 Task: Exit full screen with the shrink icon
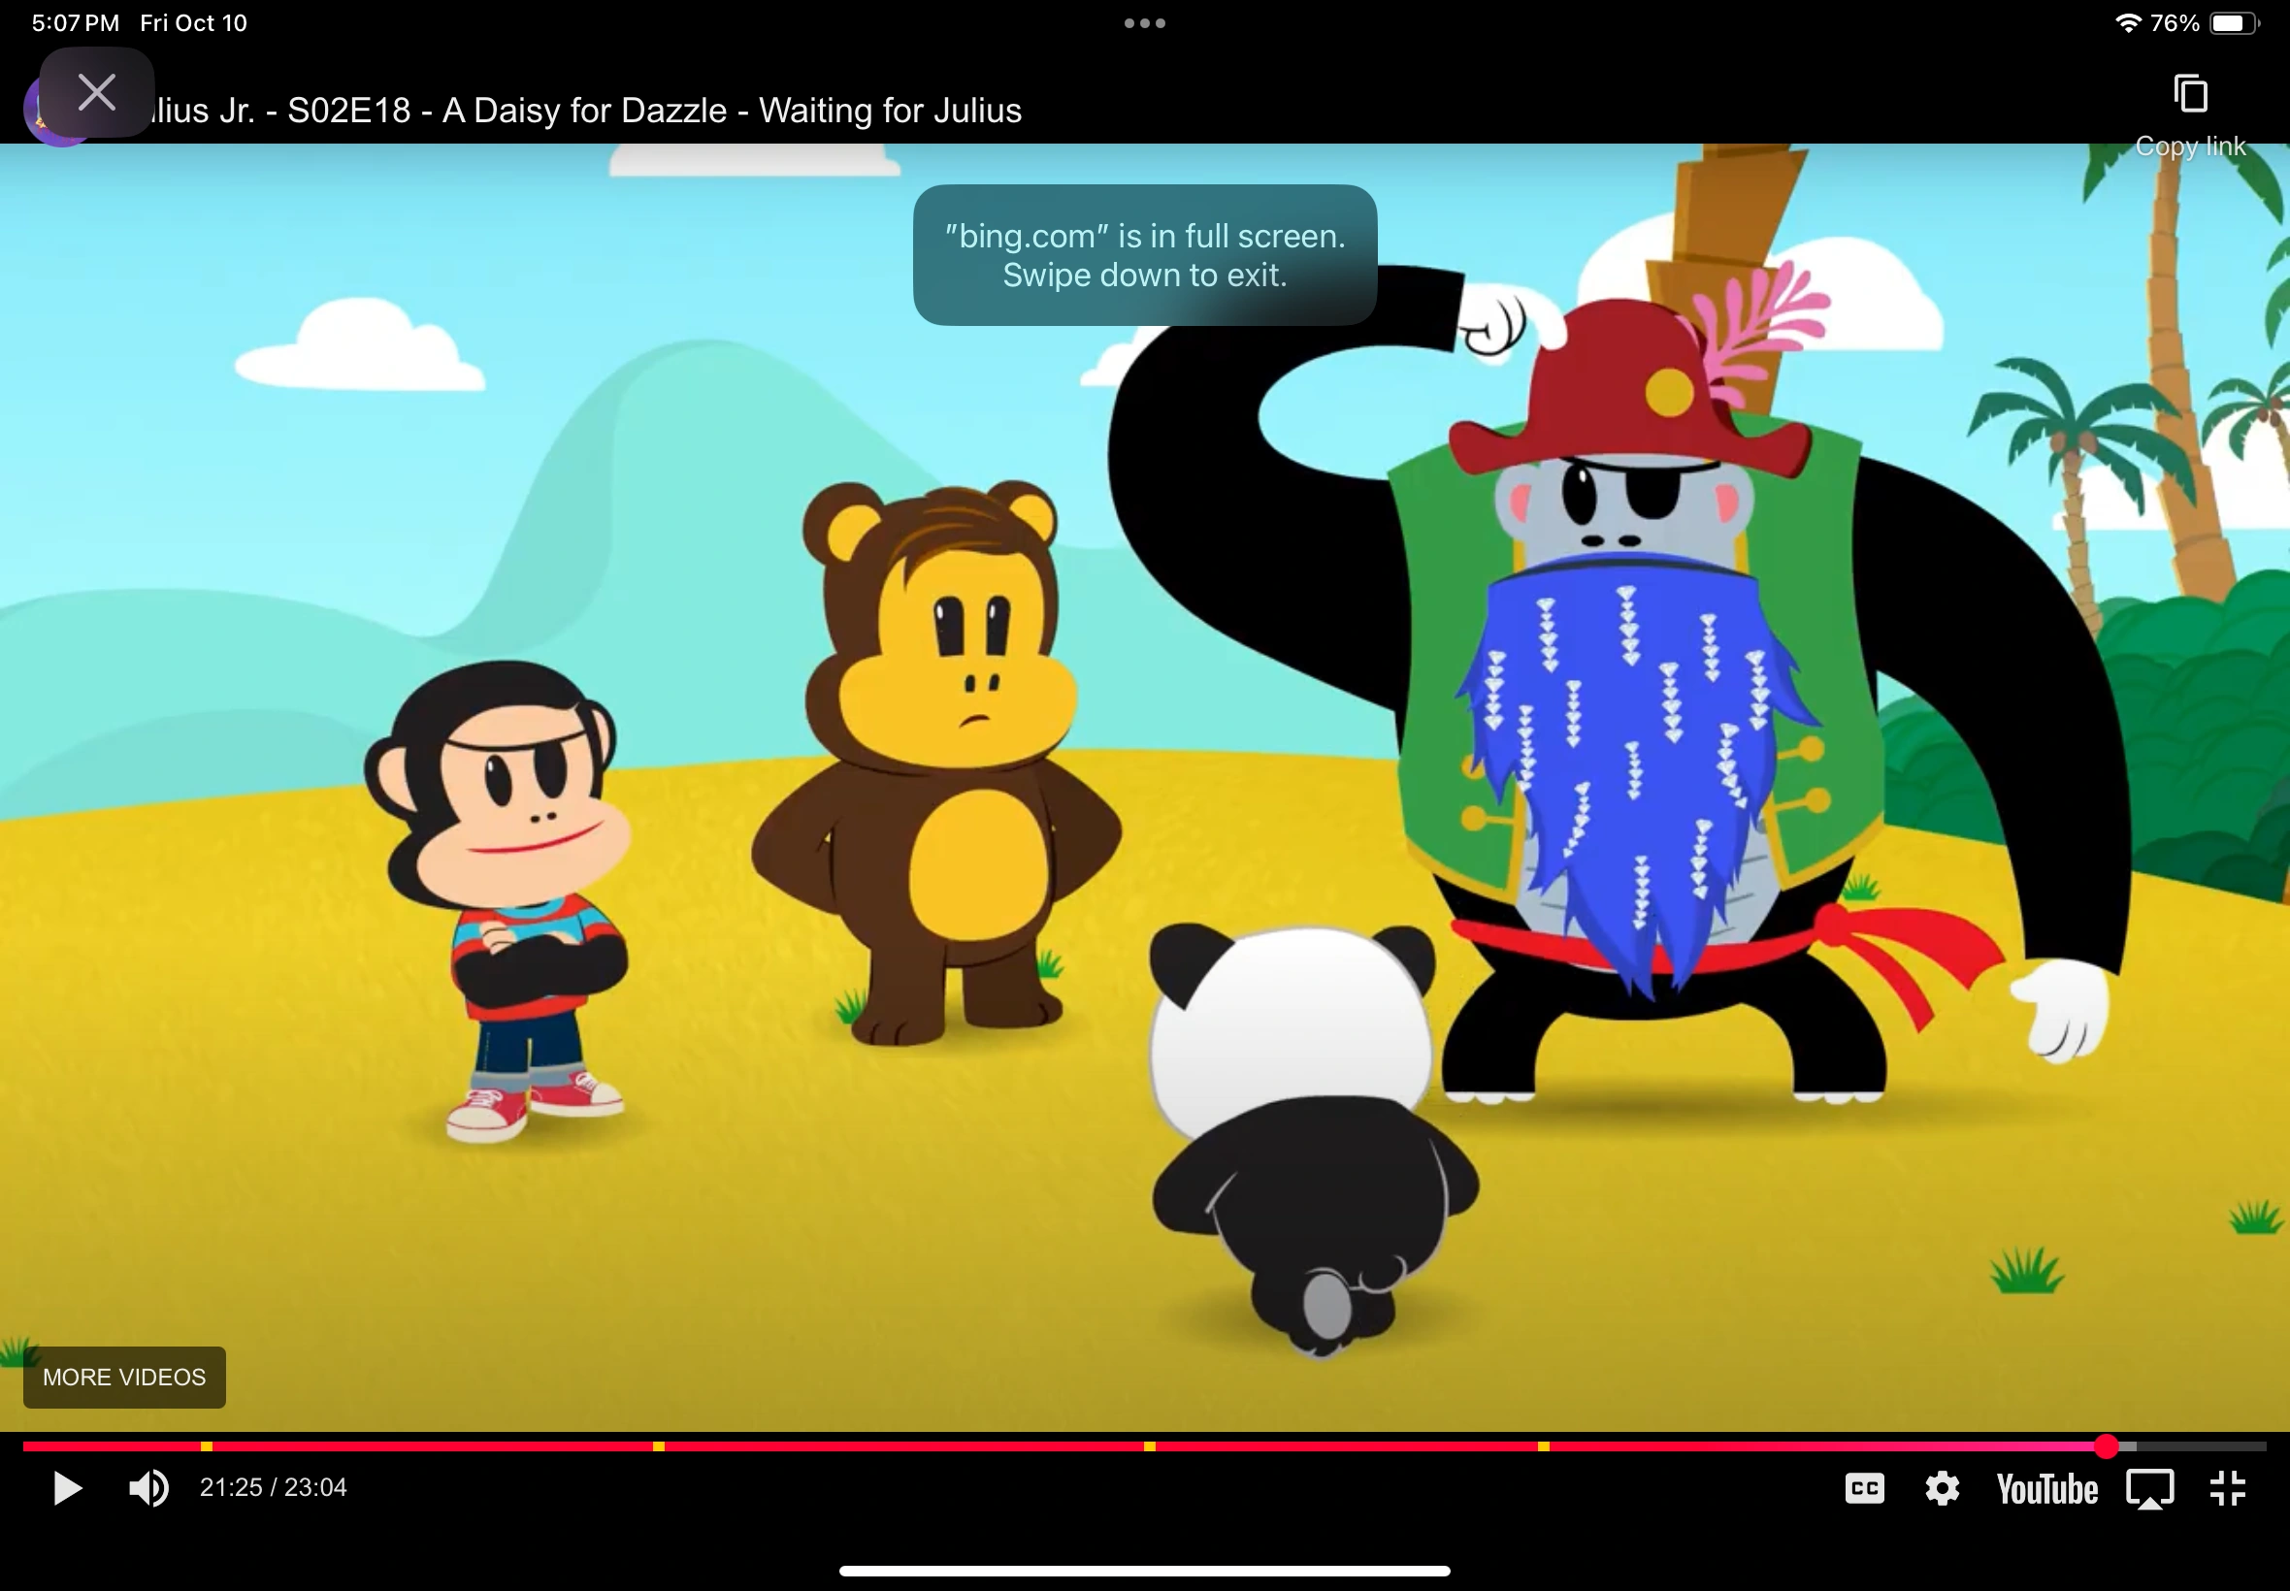pos(2227,1488)
